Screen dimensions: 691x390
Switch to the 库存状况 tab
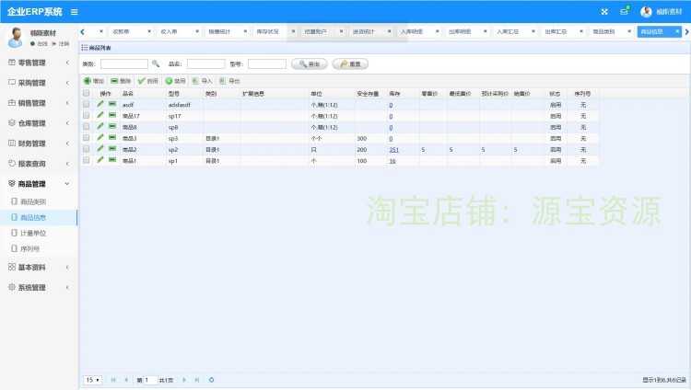267,31
